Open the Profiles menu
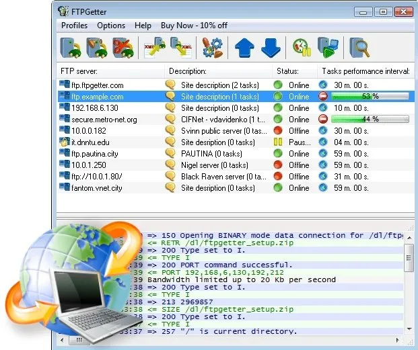The width and height of the screenshot is (418, 350). [x=74, y=26]
